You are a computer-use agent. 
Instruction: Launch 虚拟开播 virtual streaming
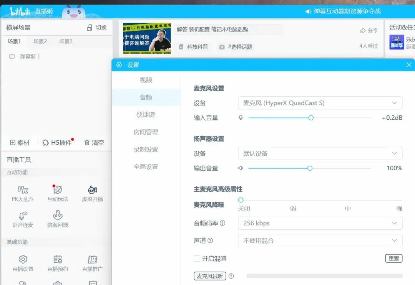coord(92,193)
